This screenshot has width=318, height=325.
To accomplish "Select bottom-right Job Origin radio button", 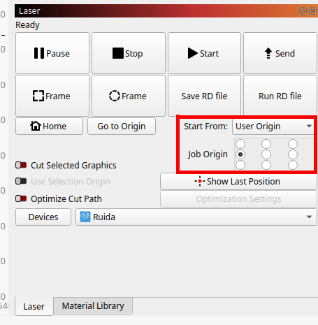I will [293, 165].
